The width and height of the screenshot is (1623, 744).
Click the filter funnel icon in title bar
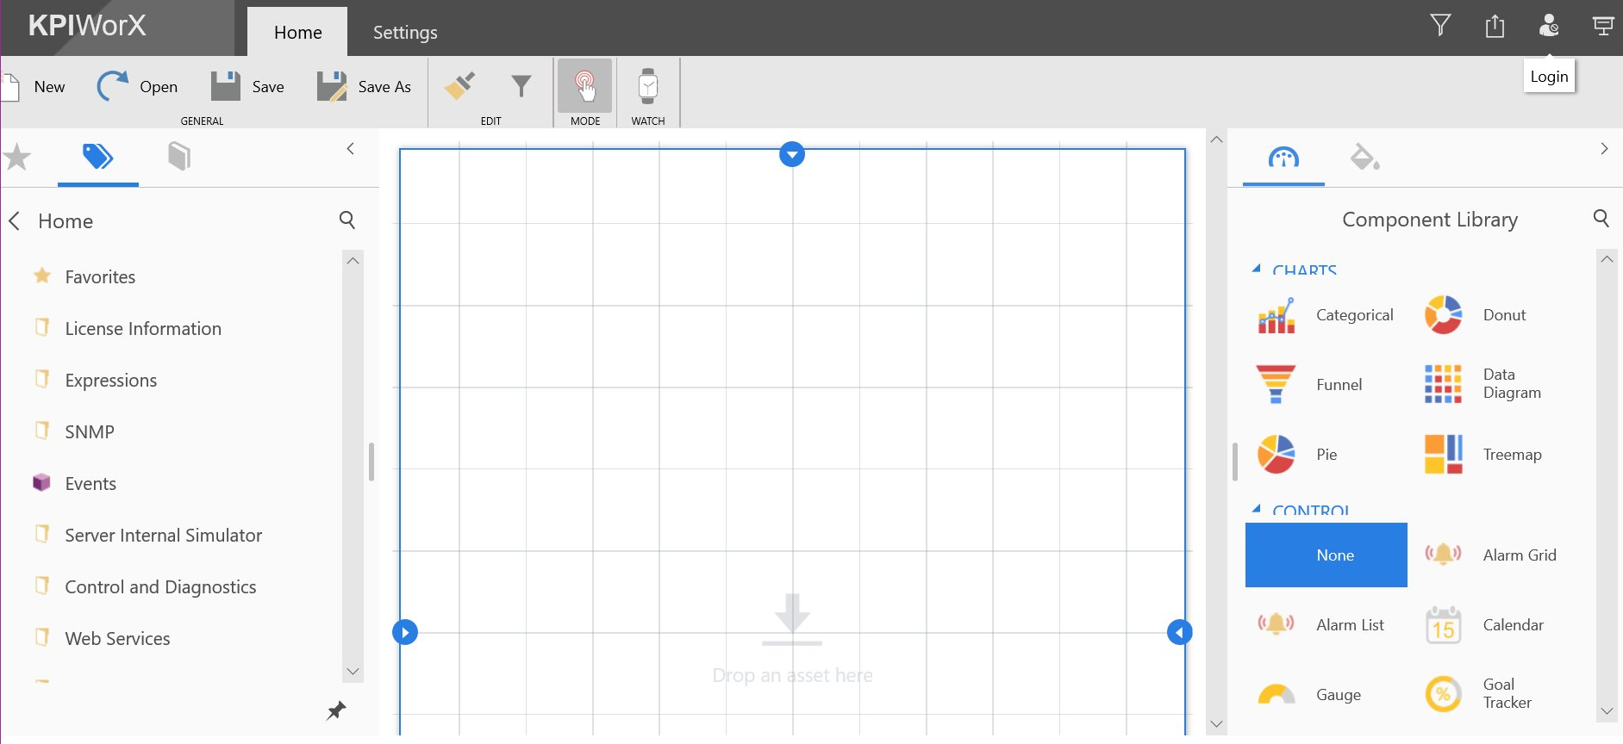click(x=1440, y=26)
